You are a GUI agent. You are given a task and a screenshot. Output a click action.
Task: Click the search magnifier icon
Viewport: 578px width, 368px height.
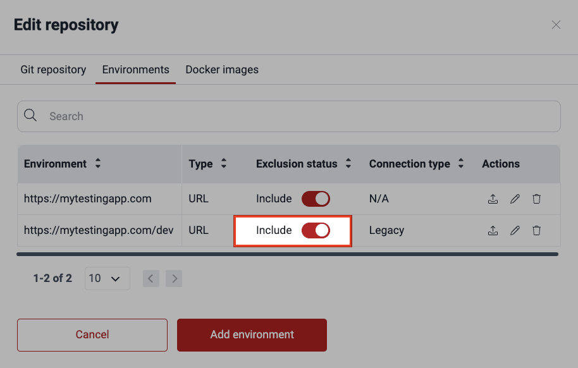30,116
